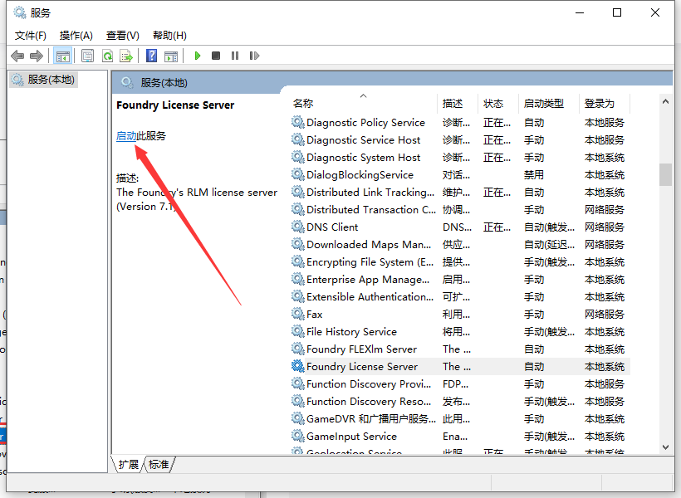
Task: Click the show action pane icon
Action: coord(172,56)
